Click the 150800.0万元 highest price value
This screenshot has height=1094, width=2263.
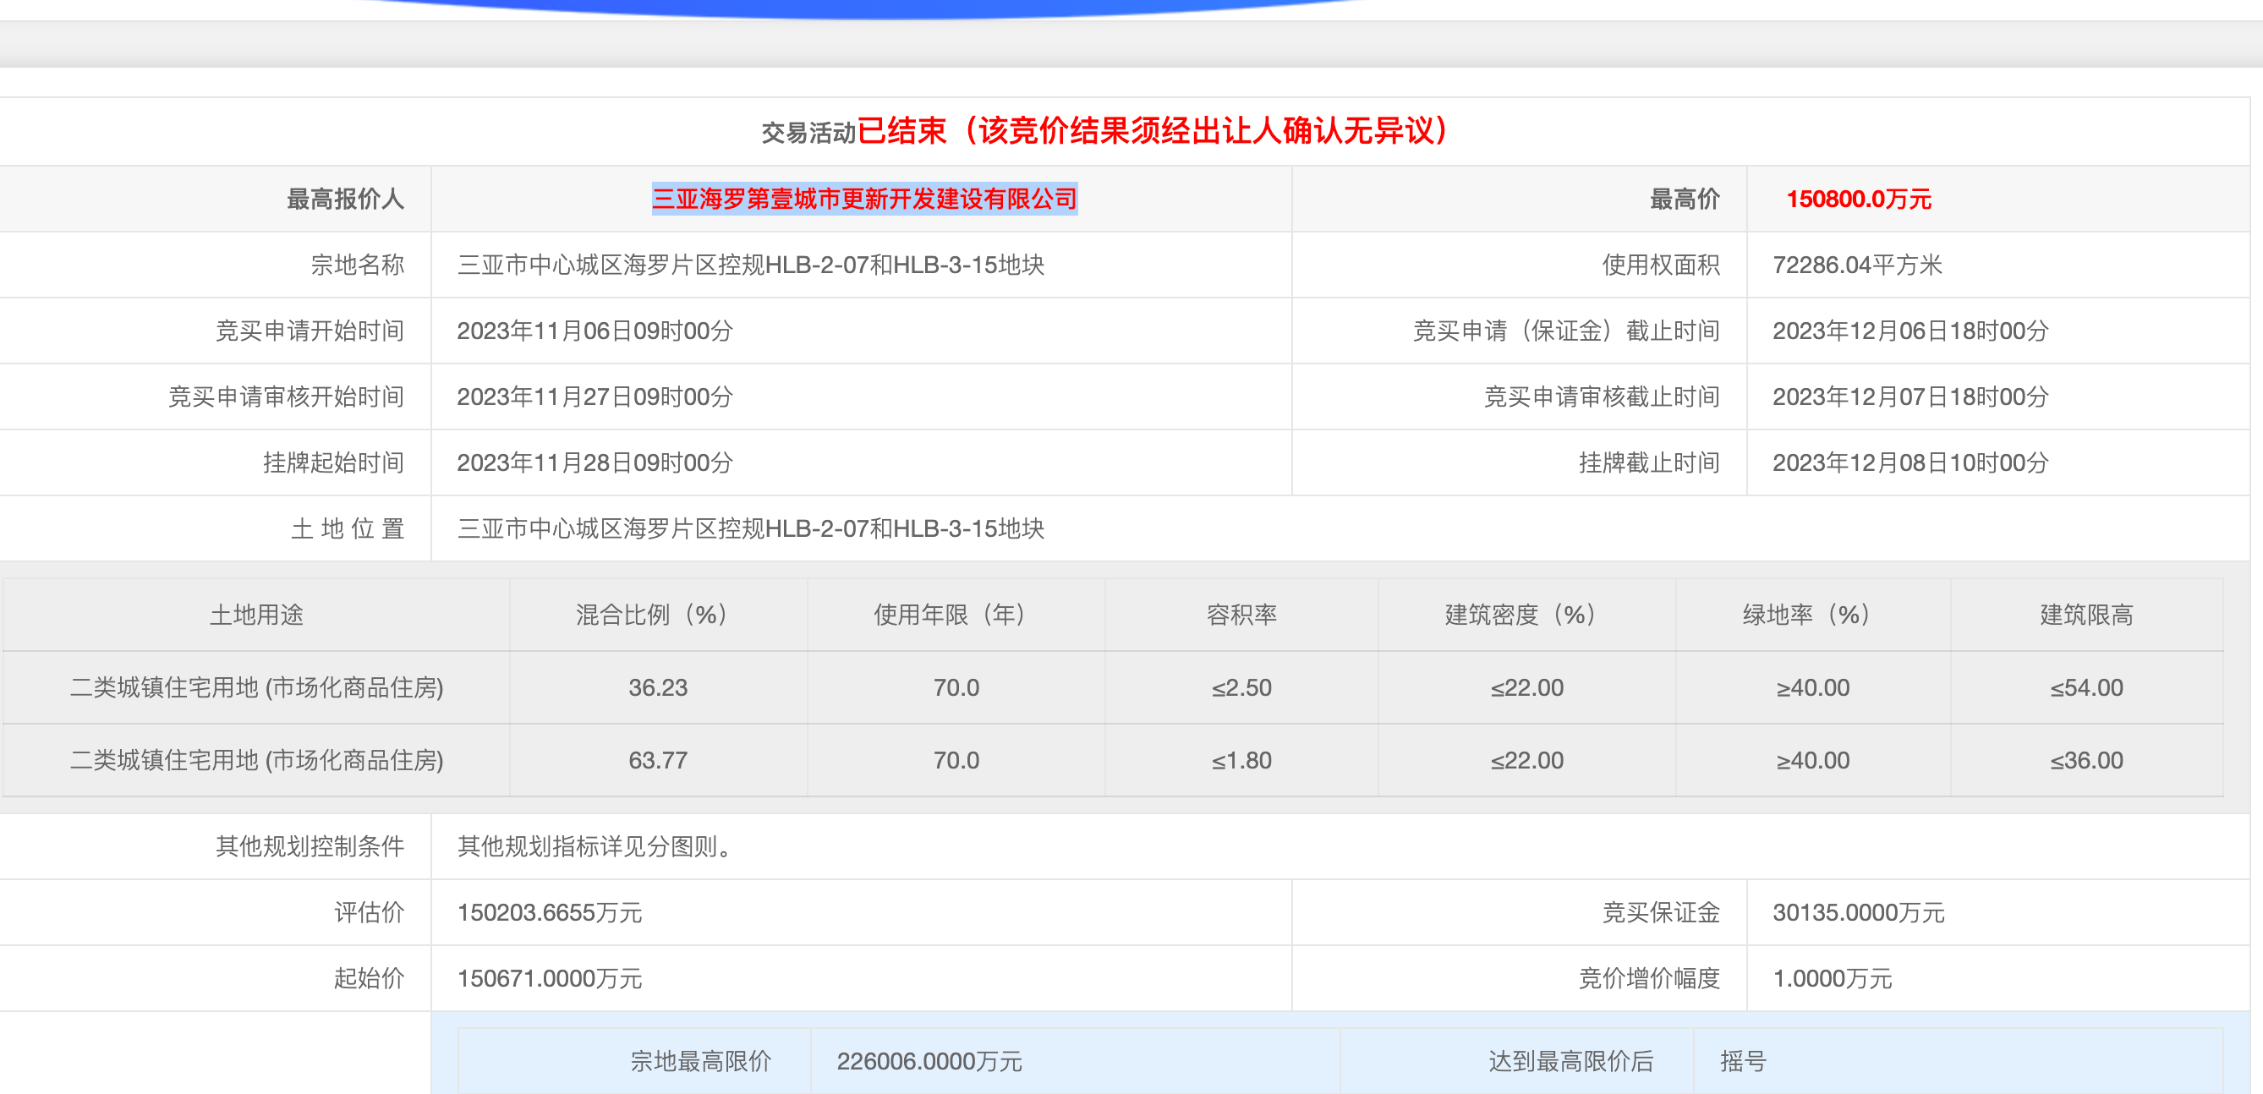point(1858,200)
